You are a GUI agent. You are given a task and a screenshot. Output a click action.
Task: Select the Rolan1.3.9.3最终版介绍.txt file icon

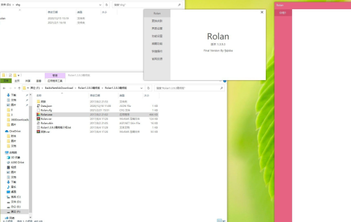(x=38, y=128)
